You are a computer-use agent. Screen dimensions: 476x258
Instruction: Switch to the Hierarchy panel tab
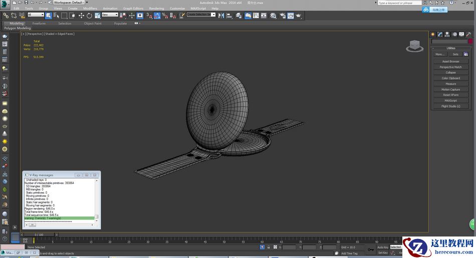[447, 34]
